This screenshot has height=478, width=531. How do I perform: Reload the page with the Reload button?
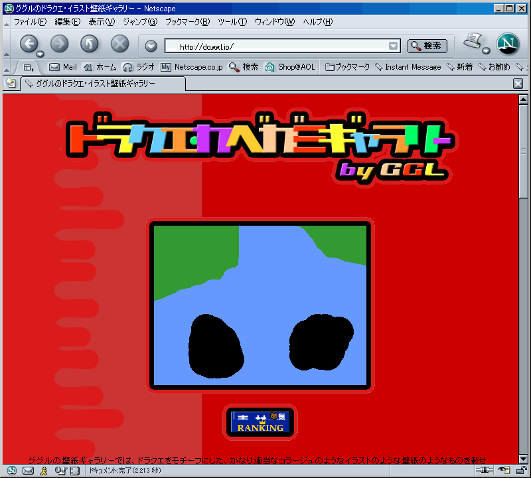point(90,44)
